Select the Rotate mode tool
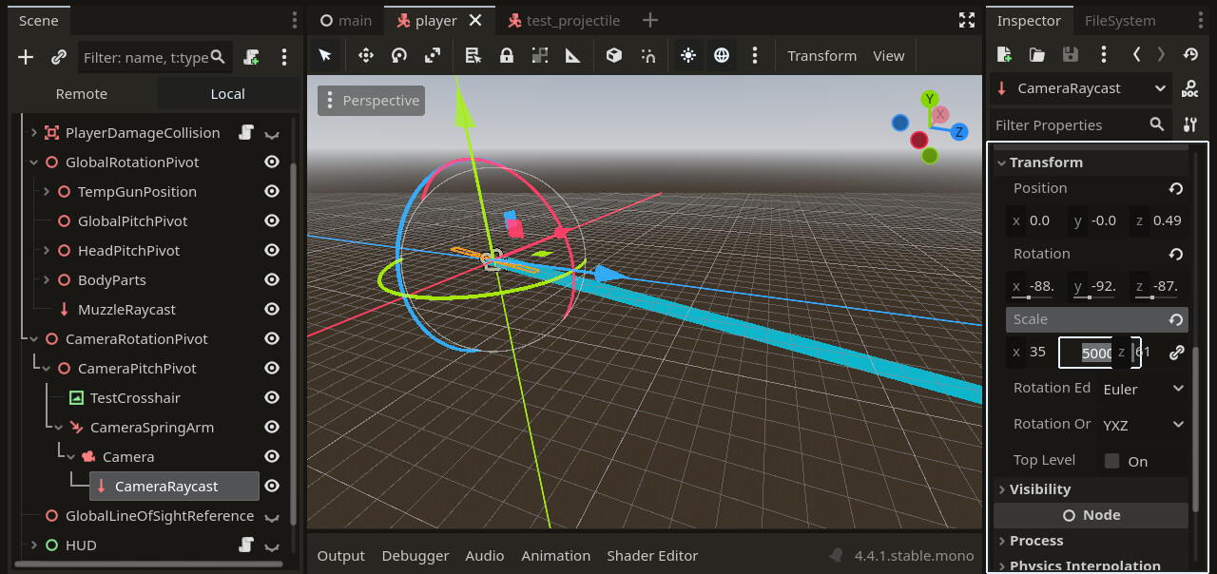1217x574 pixels. [399, 56]
